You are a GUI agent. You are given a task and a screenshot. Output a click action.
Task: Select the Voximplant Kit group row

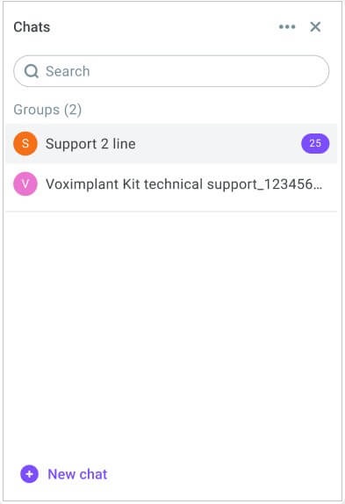[x=171, y=184]
